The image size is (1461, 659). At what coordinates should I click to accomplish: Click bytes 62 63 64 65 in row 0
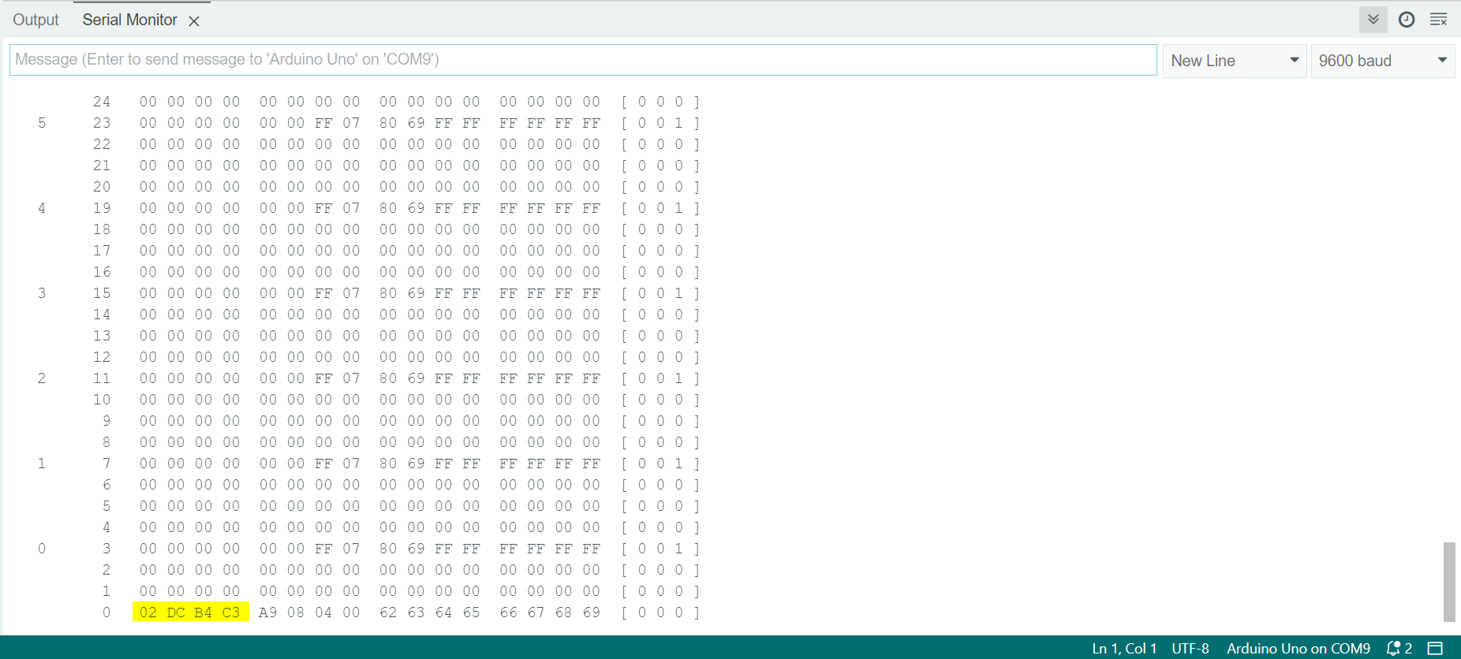click(x=429, y=612)
